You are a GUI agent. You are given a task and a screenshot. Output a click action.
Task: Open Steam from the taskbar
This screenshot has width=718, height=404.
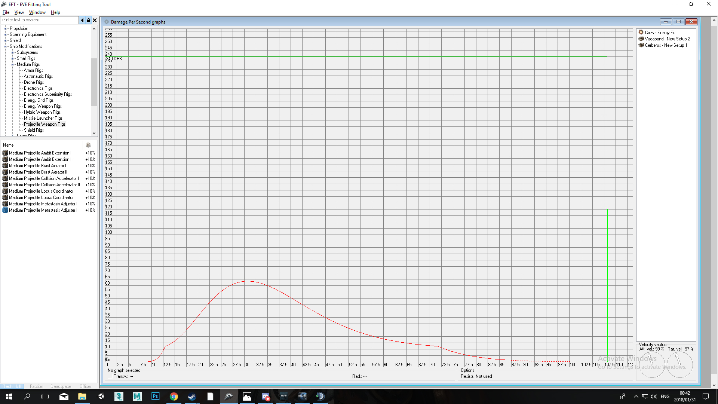192,397
